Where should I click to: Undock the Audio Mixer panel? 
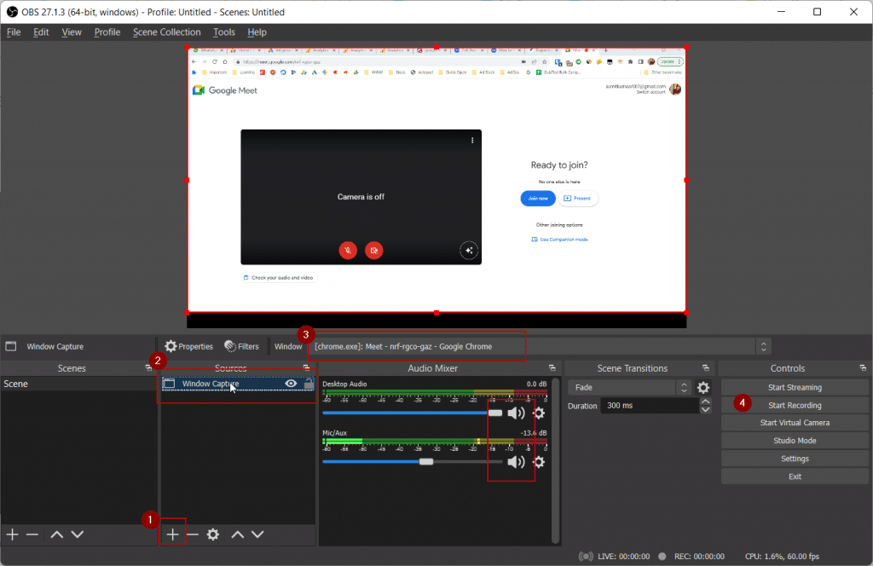pyautogui.click(x=552, y=368)
